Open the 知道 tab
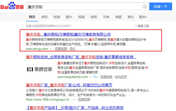The height and width of the screenshot is (111, 176). click(57, 17)
